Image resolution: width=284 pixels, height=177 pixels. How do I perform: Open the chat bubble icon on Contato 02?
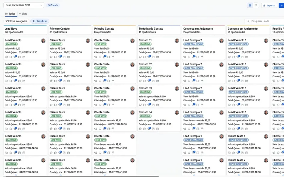pos(145,81)
